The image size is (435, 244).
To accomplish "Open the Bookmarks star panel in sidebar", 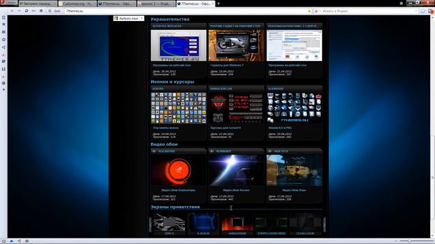I will pos(3,24).
